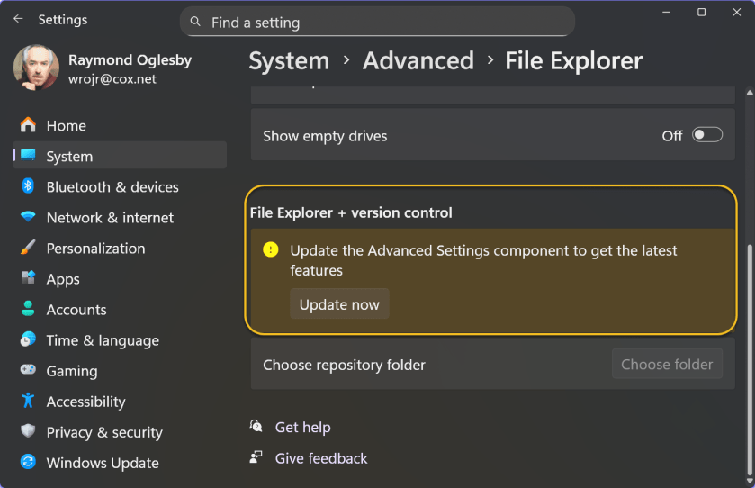Click the Privacy & security shield icon
755x488 pixels.
click(28, 432)
